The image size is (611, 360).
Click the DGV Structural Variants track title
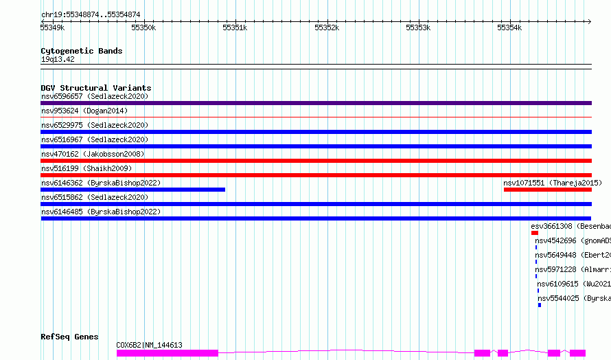[96, 88]
